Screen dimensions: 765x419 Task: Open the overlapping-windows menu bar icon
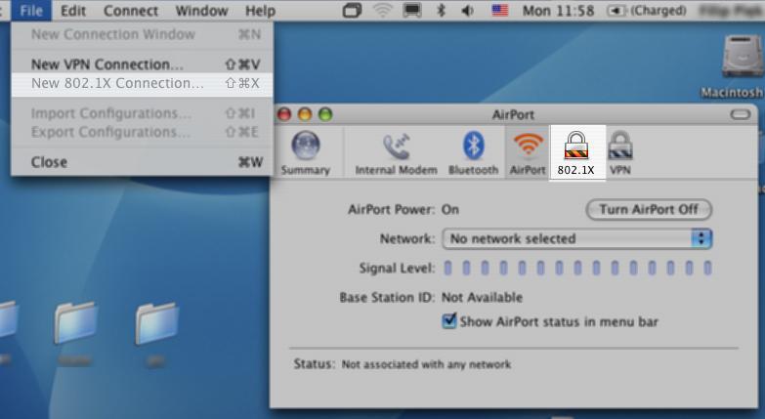[x=353, y=10]
